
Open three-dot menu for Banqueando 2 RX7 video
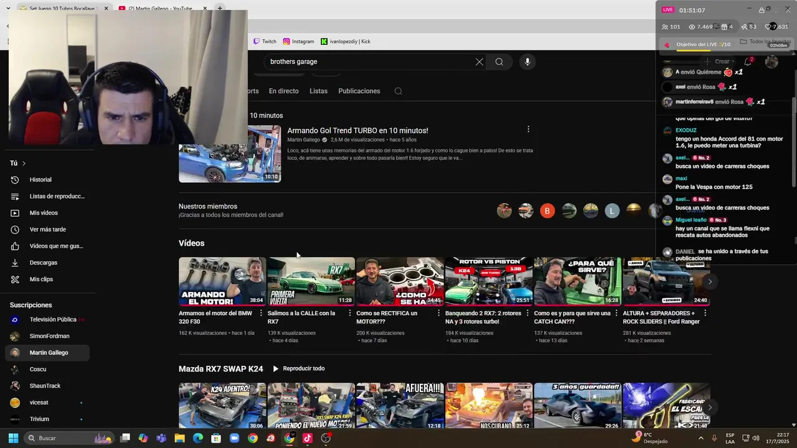pos(528,314)
